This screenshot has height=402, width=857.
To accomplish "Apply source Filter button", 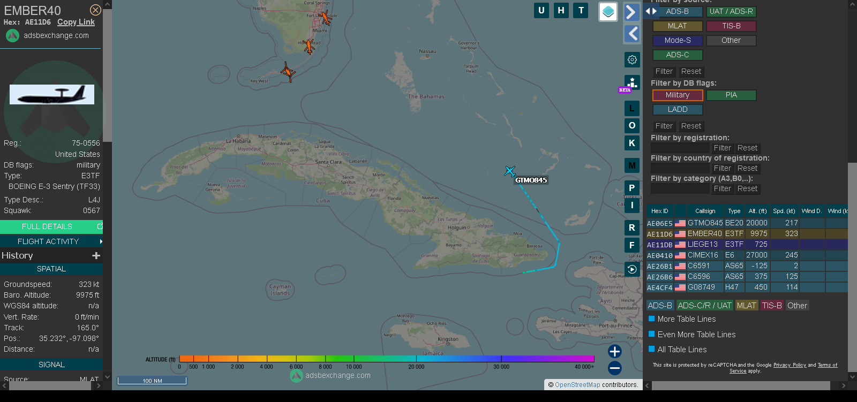I will pyautogui.click(x=664, y=71).
